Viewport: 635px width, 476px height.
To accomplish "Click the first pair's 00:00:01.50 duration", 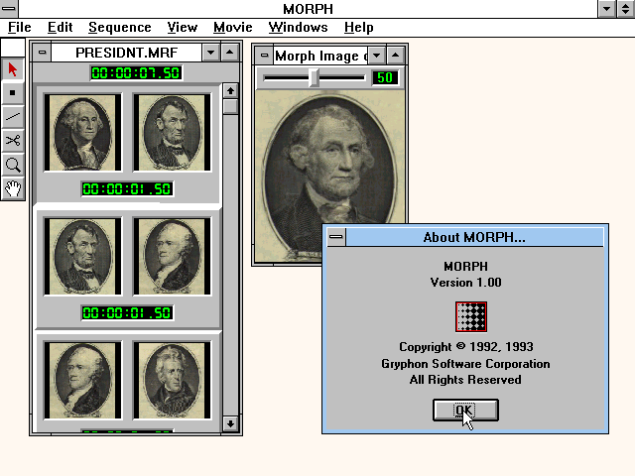I will click(x=127, y=189).
